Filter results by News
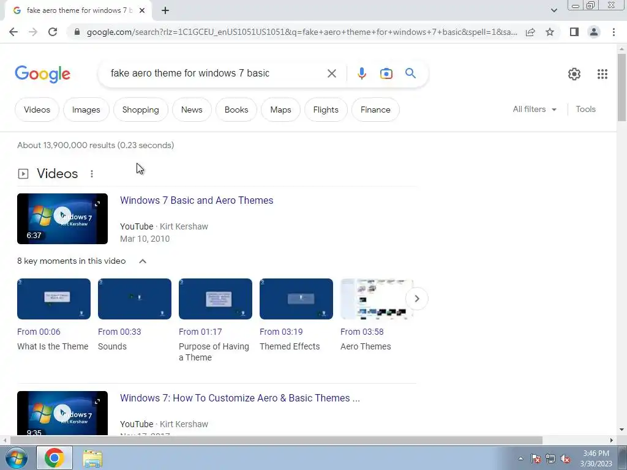The image size is (627, 470). click(x=192, y=110)
